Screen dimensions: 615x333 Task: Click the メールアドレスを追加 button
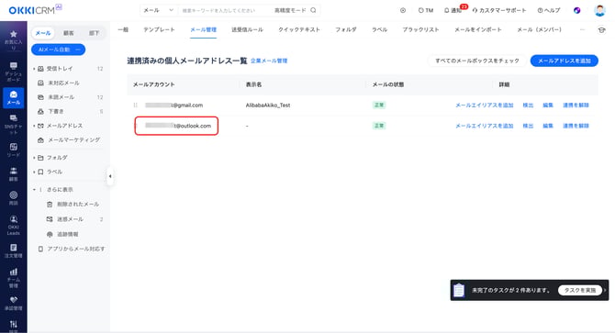coord(564,61)
